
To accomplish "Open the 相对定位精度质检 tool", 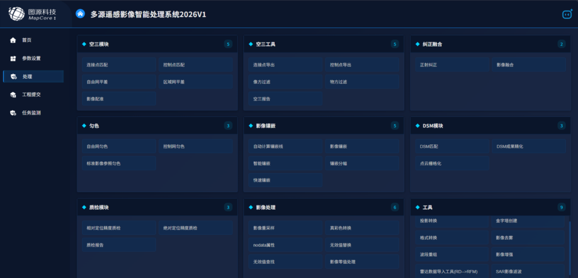I will tap(119, 228).
